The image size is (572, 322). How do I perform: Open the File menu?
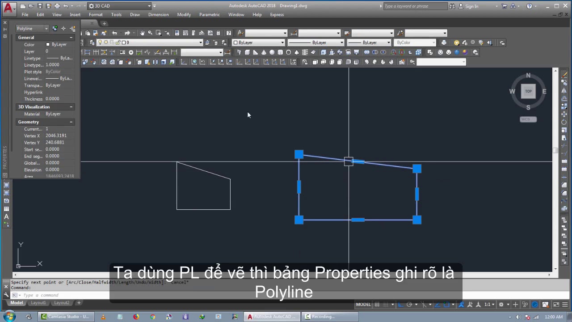point(25,15)
